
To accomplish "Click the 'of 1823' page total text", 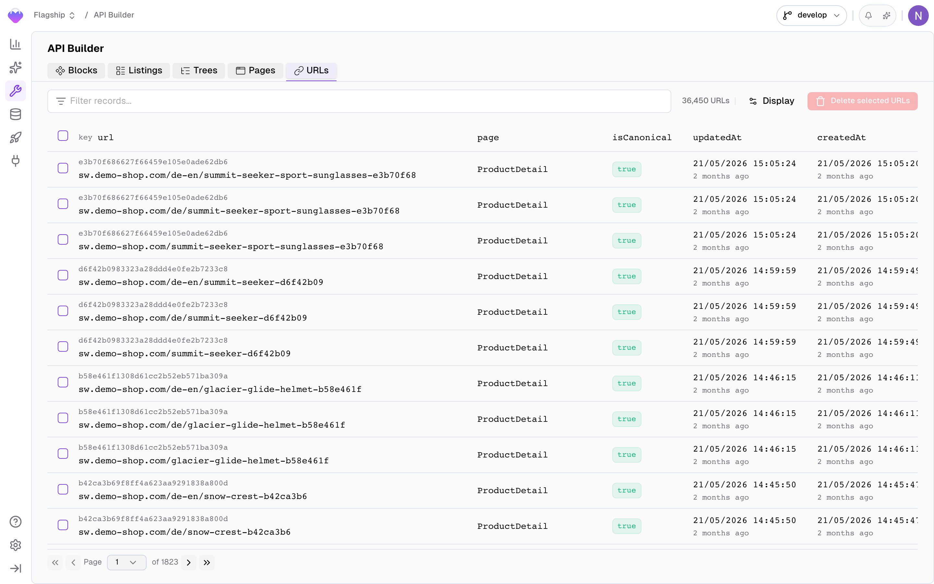I will tap(165, 562).
